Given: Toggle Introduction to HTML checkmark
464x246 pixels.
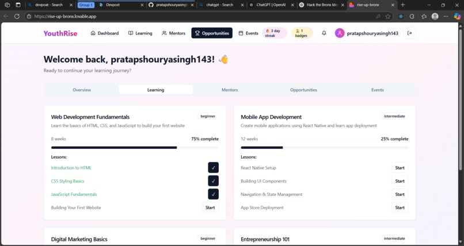Looking at the screenshot, I should [x=214, y=168].
